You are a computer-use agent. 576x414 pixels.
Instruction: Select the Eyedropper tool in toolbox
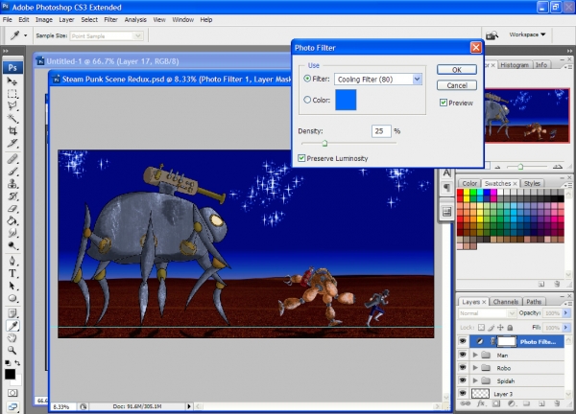[x=12, y=326]
